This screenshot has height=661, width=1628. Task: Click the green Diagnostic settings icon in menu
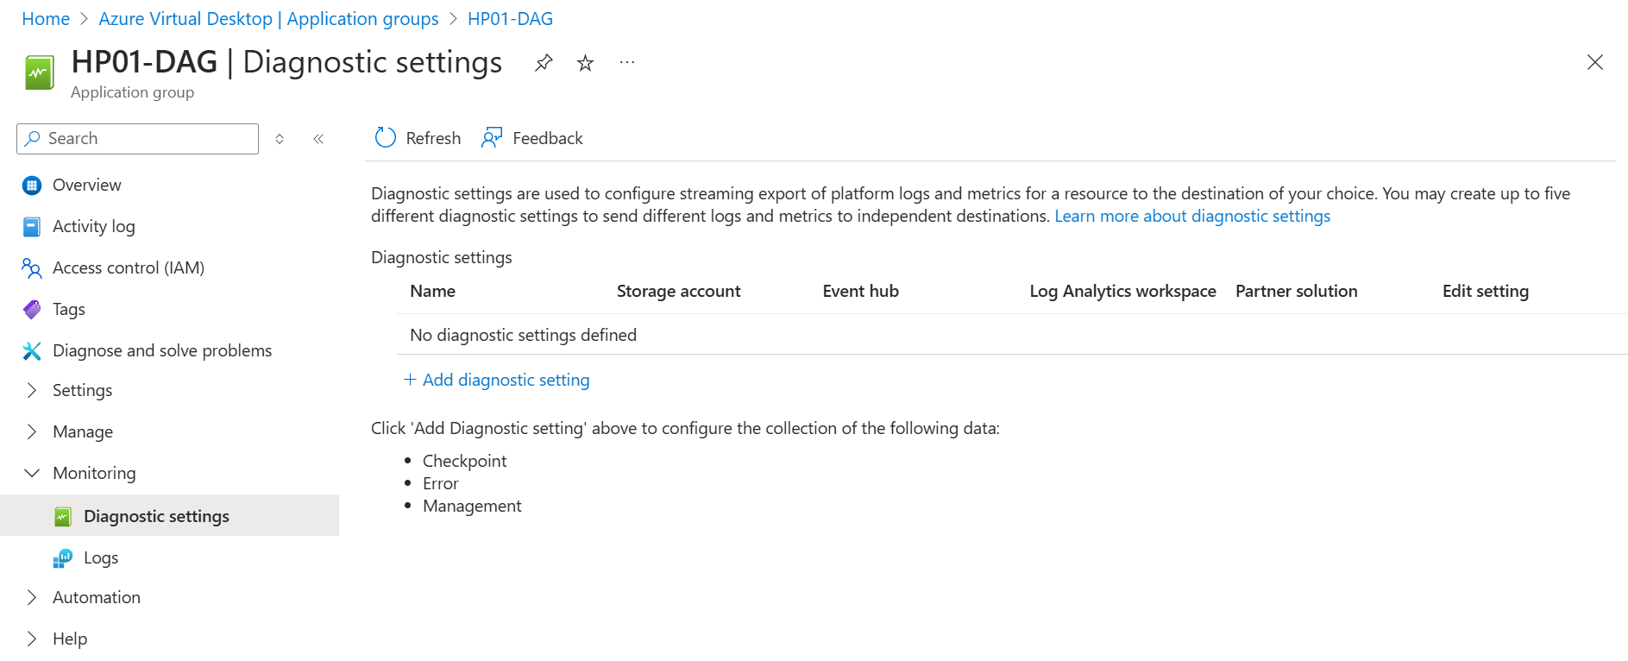pos(63,517)
